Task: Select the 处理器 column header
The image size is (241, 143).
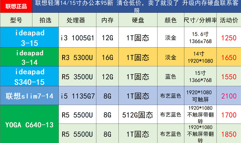Action: [x=77, y=20]
